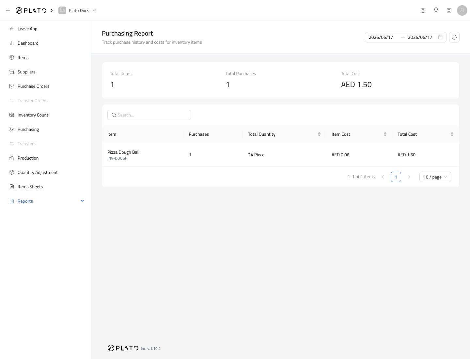Click the end date 2026/06/17 field
The width and height of the screenshot is (470, 359).
point(420,37)
